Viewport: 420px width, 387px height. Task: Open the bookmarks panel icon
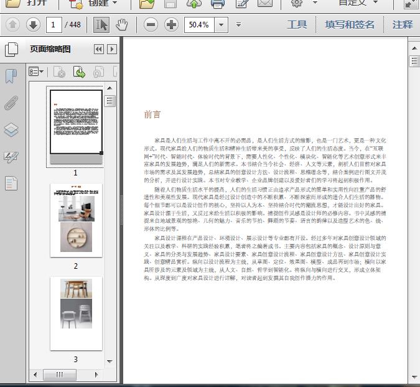(x=11, y=77)
